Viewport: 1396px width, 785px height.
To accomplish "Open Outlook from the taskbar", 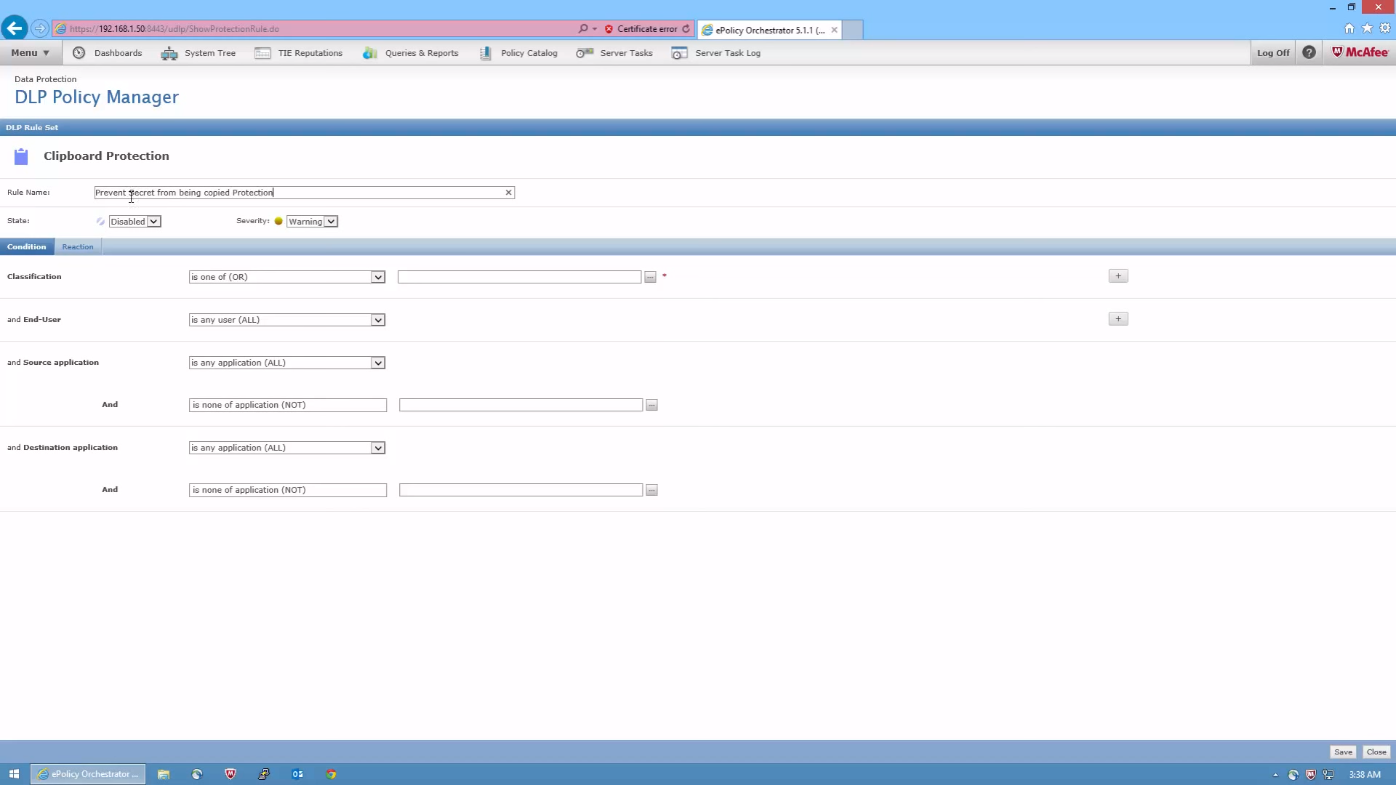I will tap(297, 774).
